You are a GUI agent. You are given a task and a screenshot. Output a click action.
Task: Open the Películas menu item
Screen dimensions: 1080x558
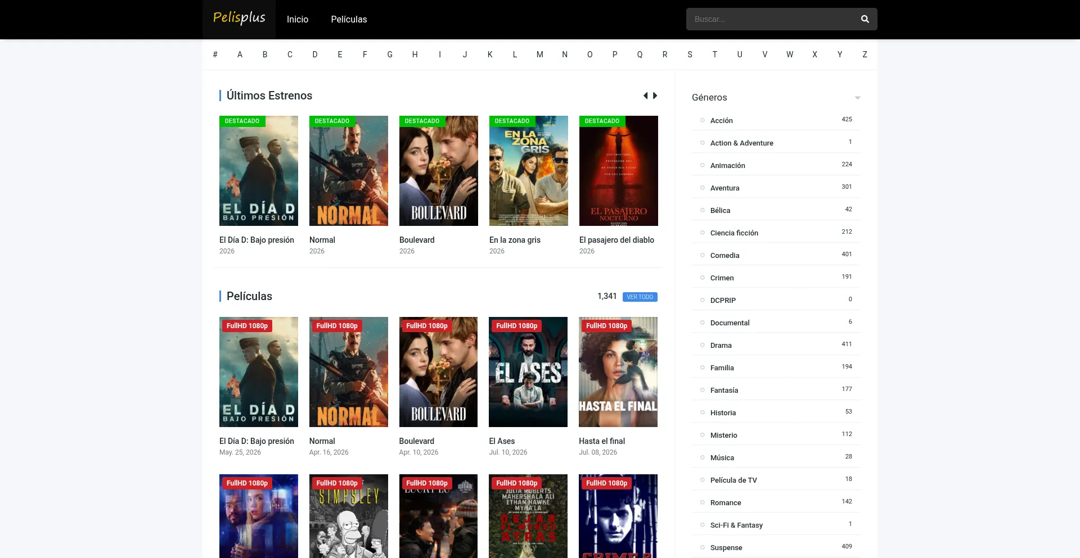[349, 19]
